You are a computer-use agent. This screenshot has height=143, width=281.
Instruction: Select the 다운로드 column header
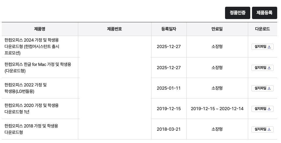coord(263,29)
